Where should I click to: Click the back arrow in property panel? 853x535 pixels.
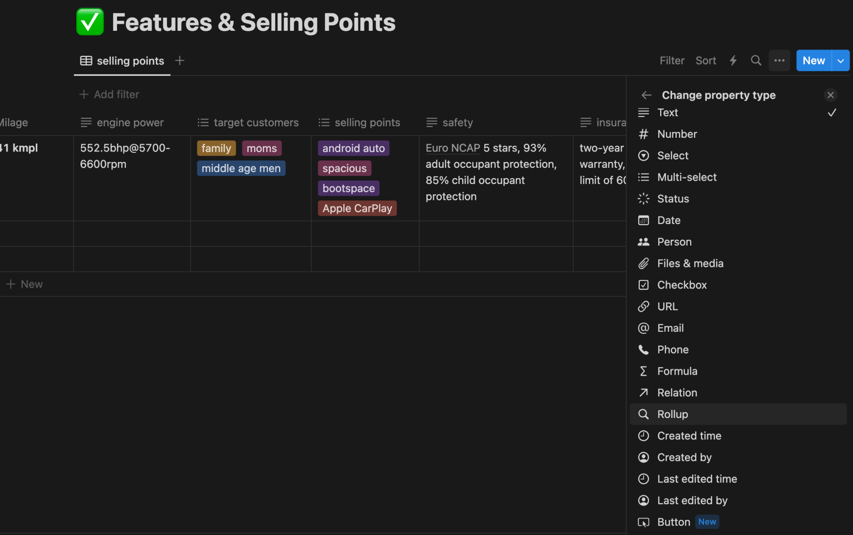(x=646, y=95)
